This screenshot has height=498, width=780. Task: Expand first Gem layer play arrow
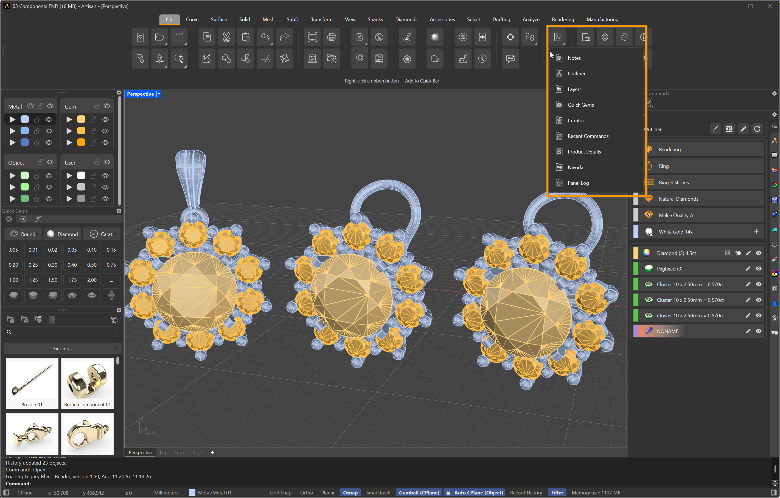tap(69, 120)
